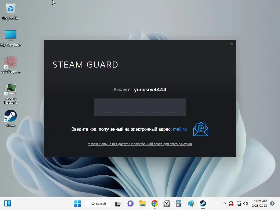This screenshot has width=280, height=210.
Task: Select Process Hacker 2 desktop shortcut
Action: [11, 94]
